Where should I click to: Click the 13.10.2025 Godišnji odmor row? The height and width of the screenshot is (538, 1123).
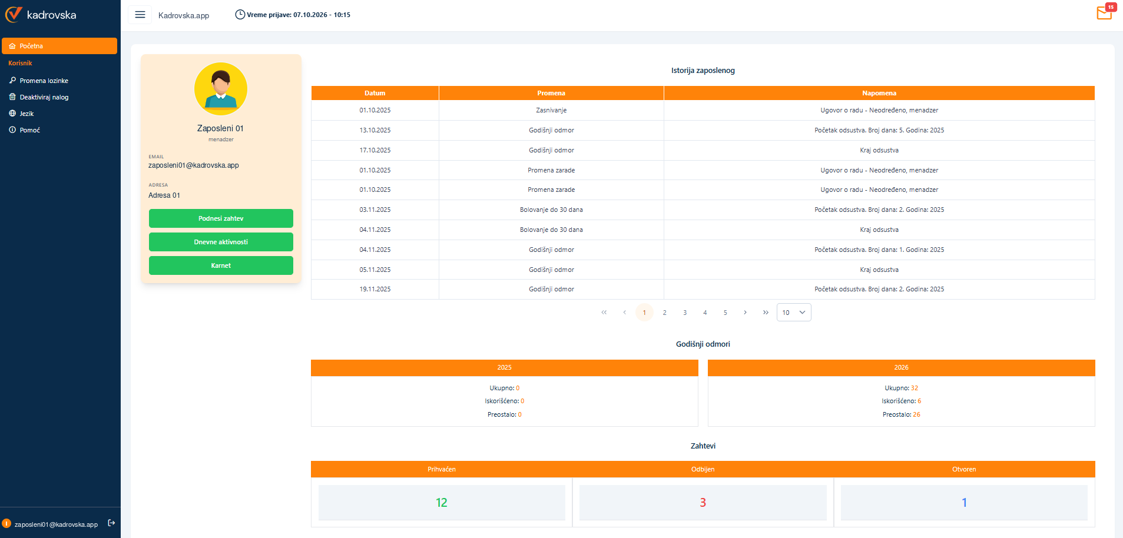pos(703,130)
